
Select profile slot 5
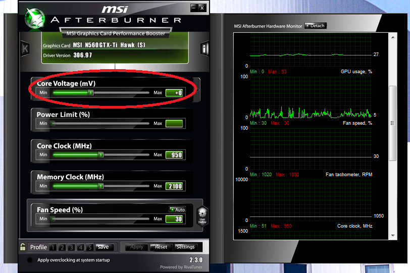click(x=90, y=247)
